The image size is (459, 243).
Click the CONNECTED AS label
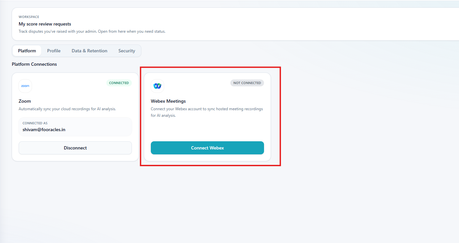coord(35,123)
